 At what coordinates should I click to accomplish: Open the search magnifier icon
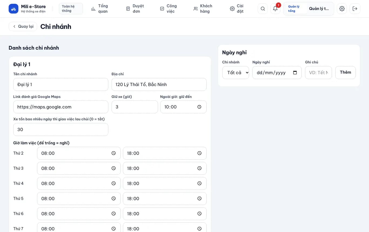pos(263,9)
